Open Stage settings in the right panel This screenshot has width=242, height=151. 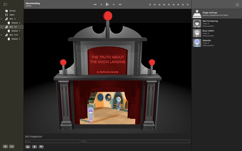click(x=217, y=14)
